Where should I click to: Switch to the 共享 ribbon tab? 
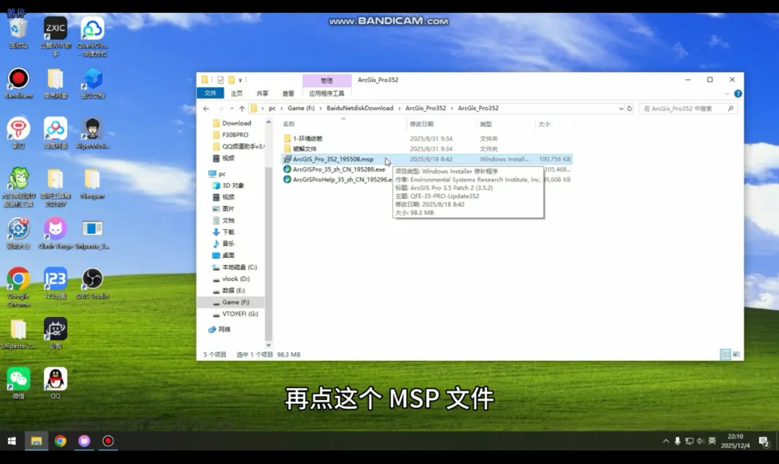263,93
